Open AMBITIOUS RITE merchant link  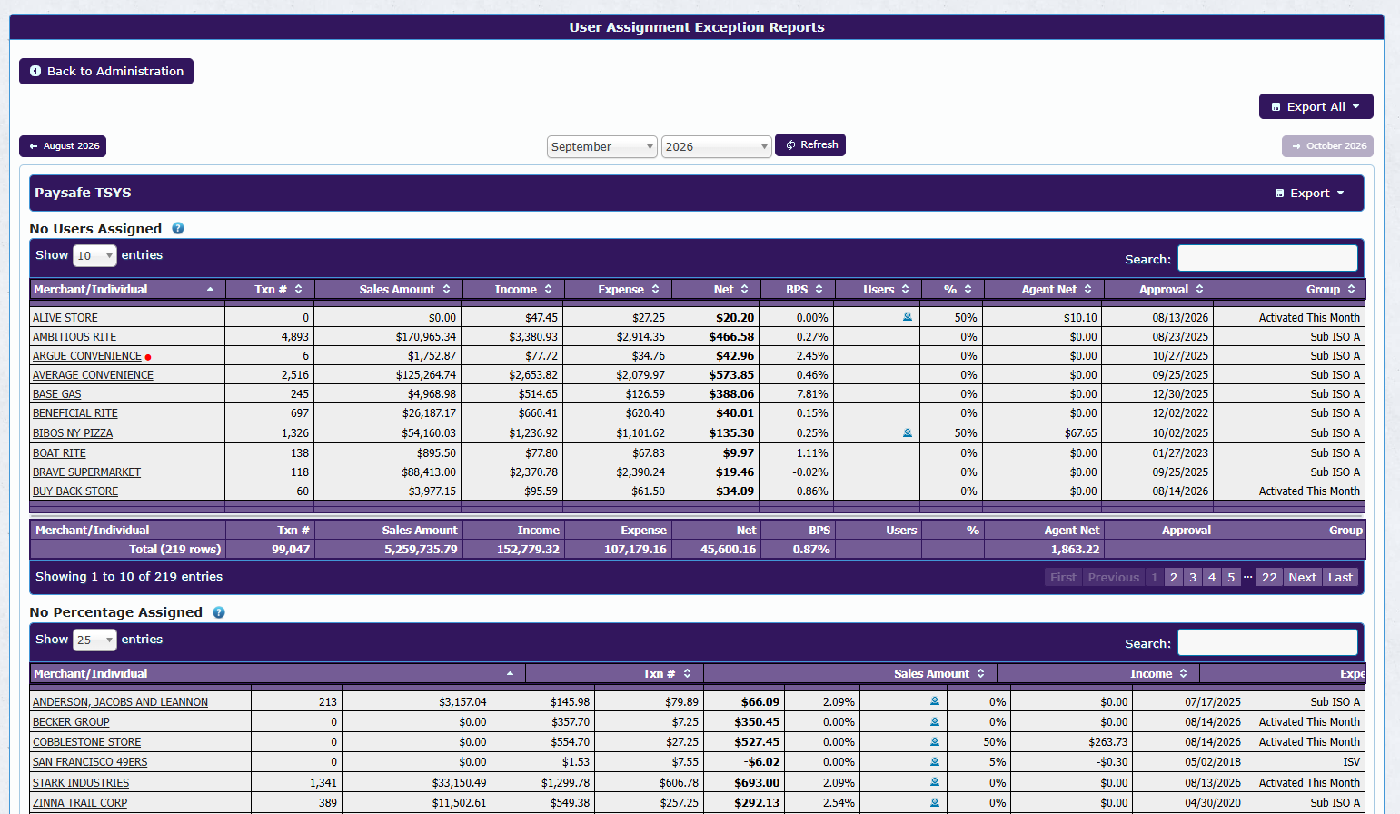[74, 337]
